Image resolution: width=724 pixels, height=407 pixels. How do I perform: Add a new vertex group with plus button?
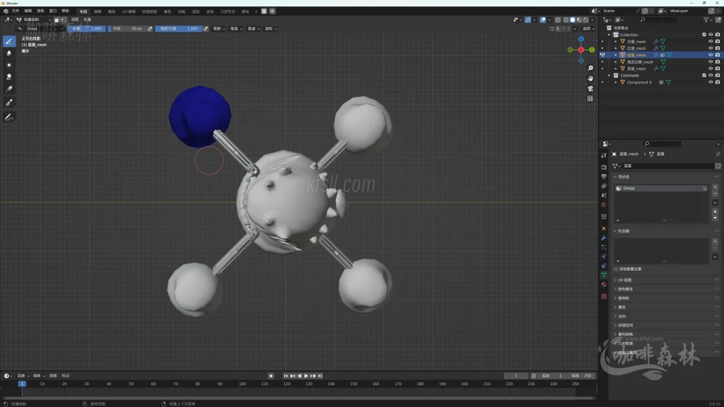[715, 187]
